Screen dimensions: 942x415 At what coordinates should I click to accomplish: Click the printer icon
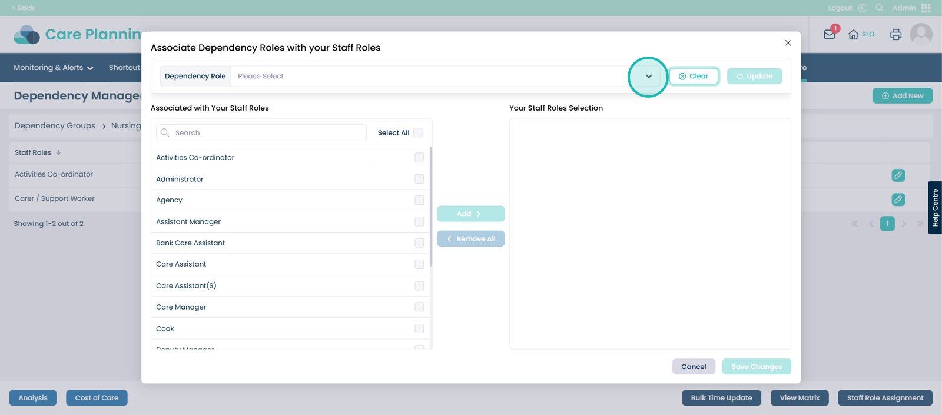click(895, 34)
